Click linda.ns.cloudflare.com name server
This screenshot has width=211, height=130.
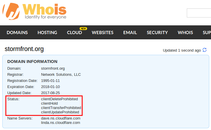pos(61,123)
